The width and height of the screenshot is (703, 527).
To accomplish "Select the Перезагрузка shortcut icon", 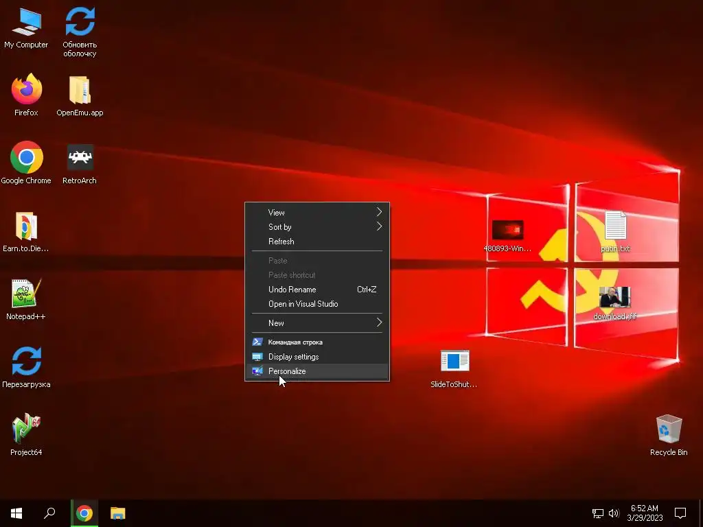I will (x=26, y=367).
